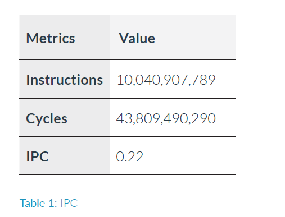
Task: Click blank space right of the 0.22 value
Action: point(189,156)
